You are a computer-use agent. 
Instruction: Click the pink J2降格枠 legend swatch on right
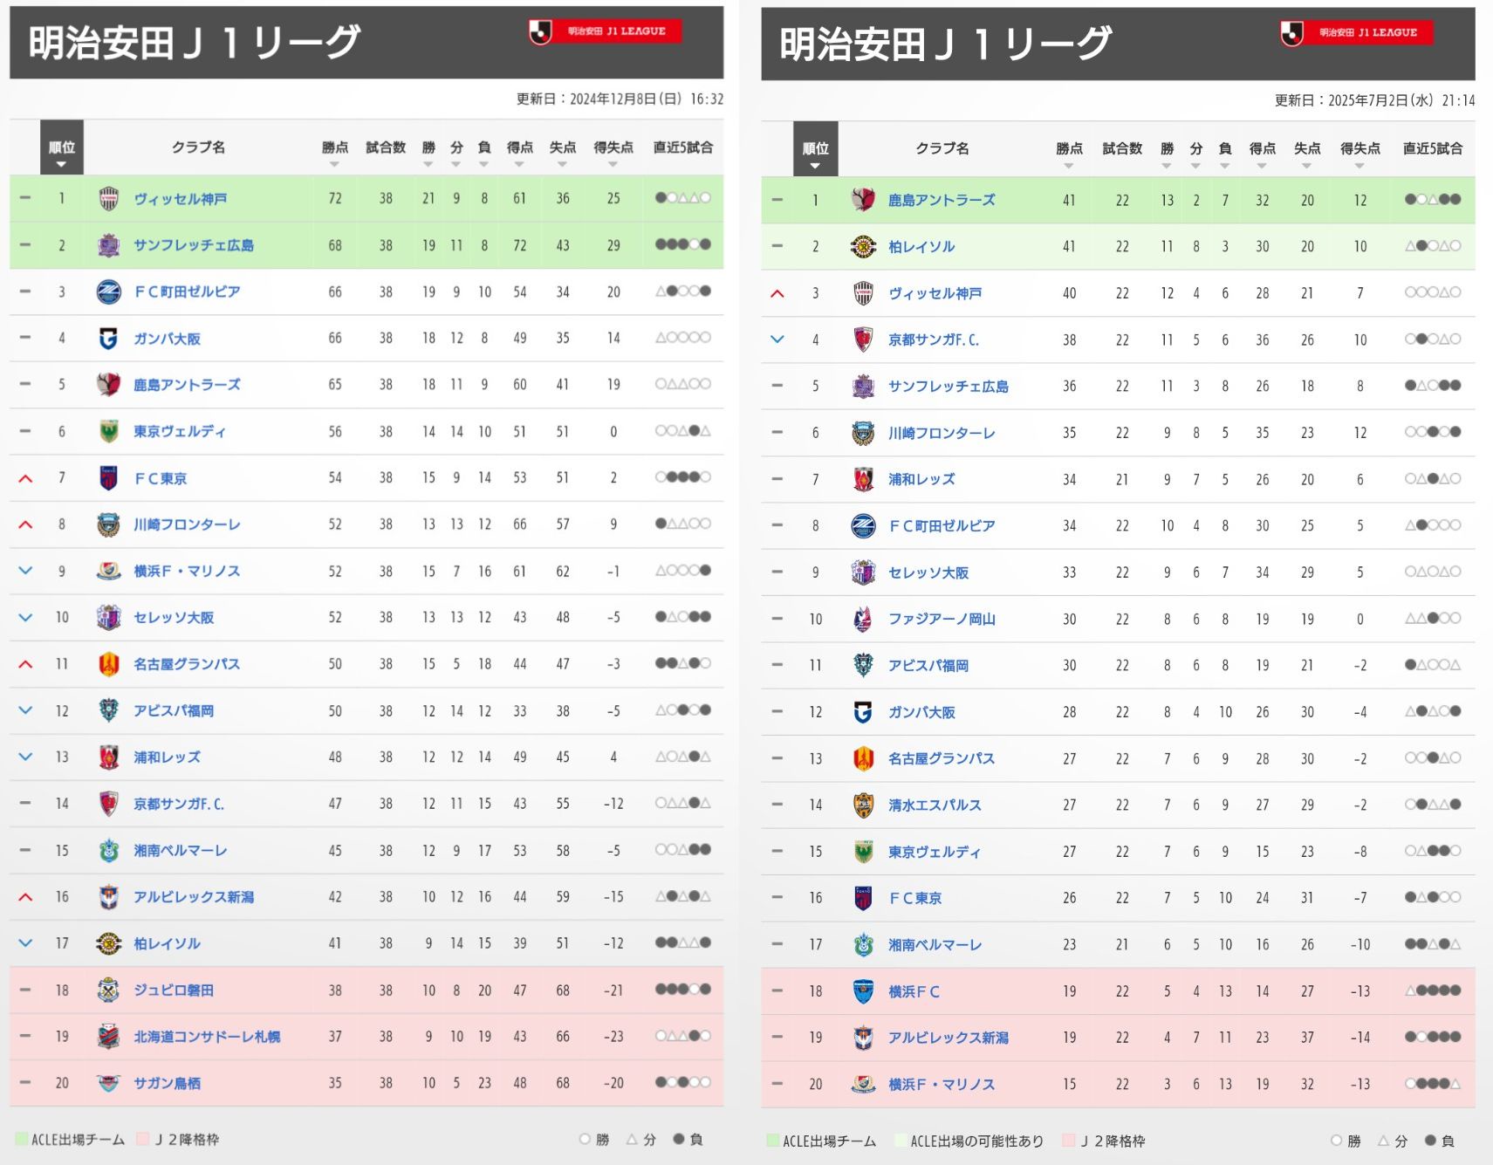click(1068, 1141)
